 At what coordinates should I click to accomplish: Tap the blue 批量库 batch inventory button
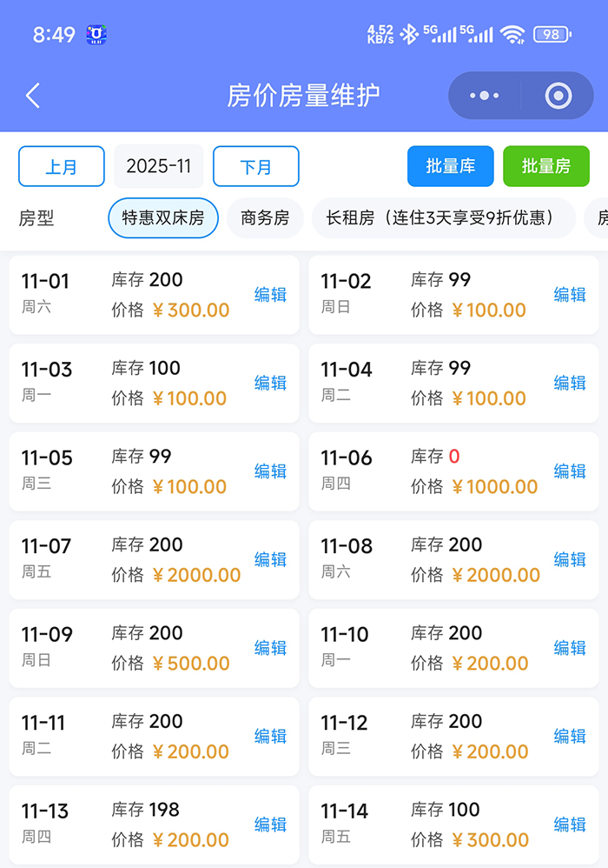pos(450,165)
